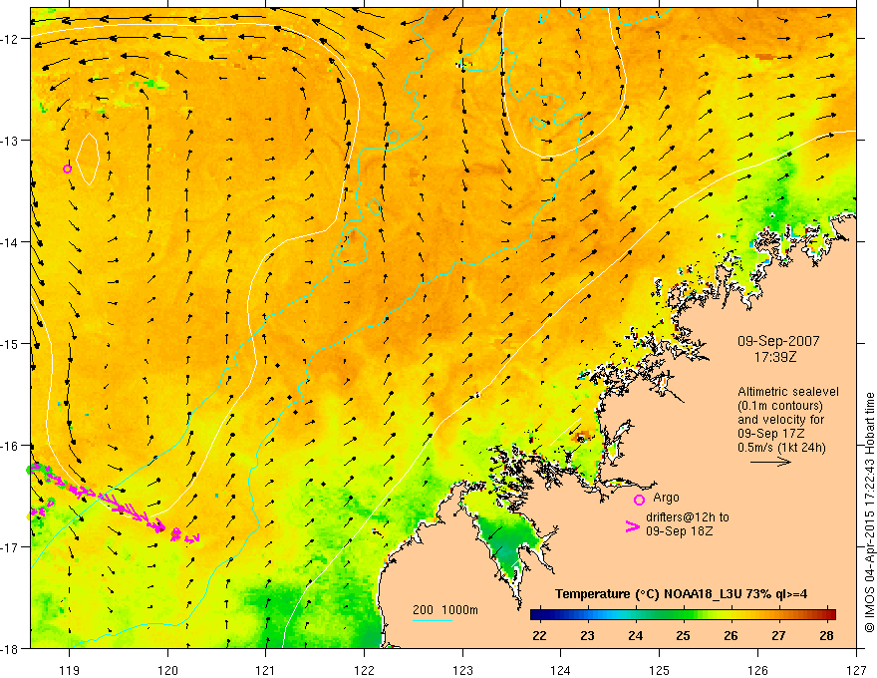877x678 pixels.
Task: Click the longitude label 121
Action: 266,670
